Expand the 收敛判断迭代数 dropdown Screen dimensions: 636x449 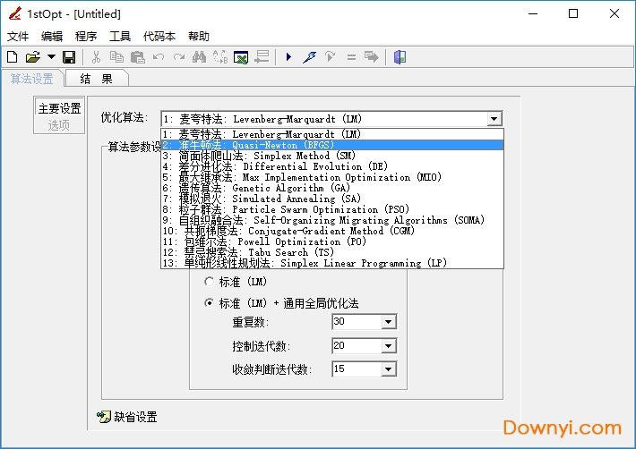[x=388, y=369]
